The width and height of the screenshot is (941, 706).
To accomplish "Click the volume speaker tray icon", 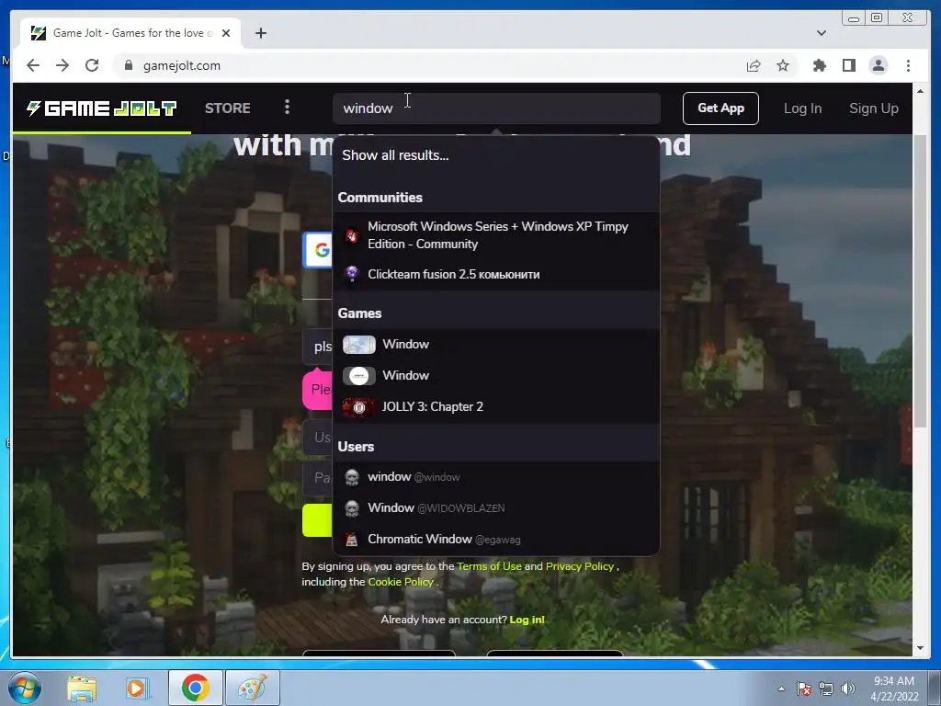I will tap(848, 689).
